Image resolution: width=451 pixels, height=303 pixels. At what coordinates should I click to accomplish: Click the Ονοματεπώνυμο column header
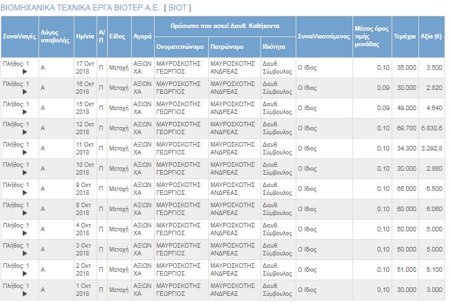180,47
